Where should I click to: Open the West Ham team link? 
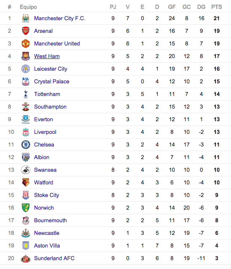click(47, 56)
